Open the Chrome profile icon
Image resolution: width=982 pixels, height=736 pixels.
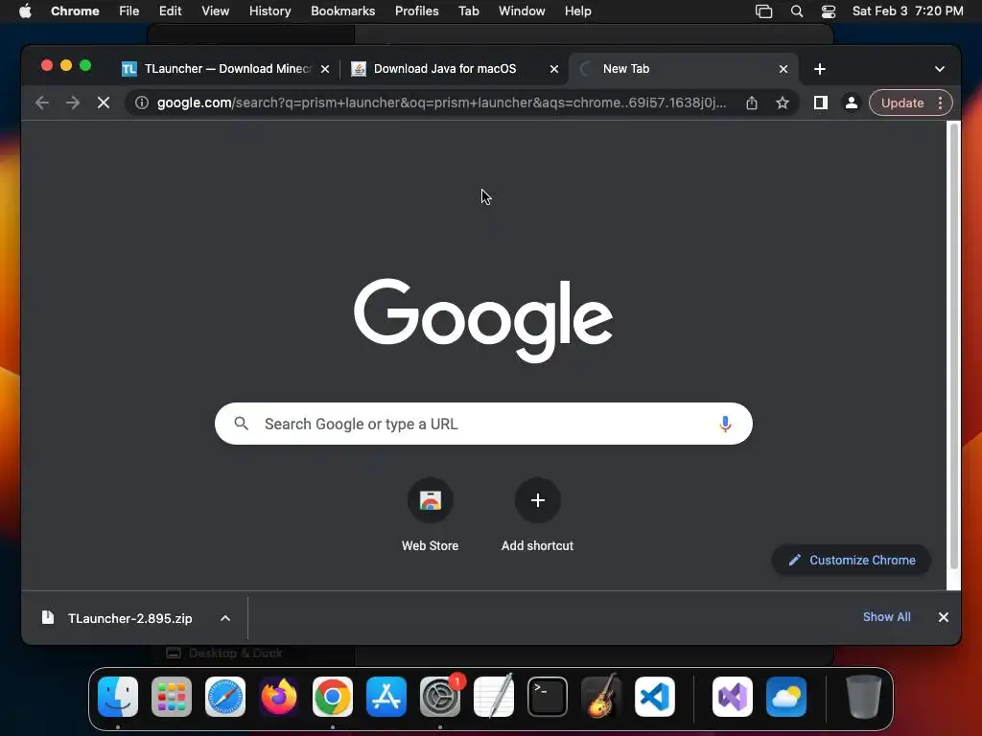click(x=852, y=103)
